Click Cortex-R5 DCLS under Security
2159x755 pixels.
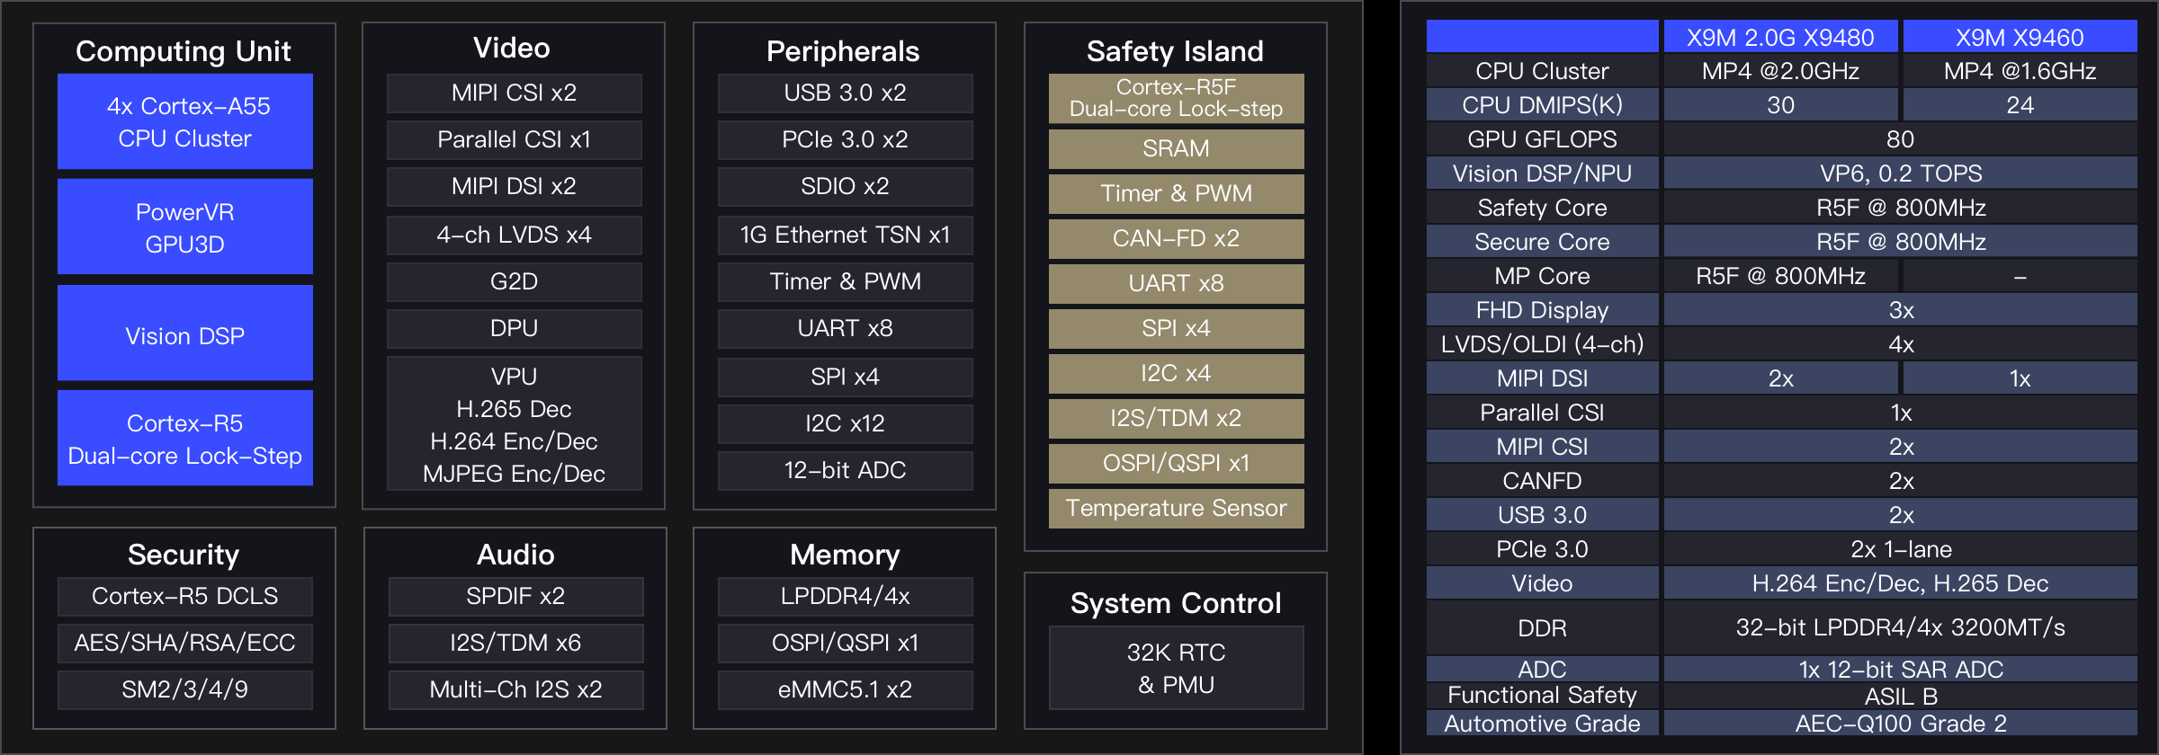coord(185,597)
